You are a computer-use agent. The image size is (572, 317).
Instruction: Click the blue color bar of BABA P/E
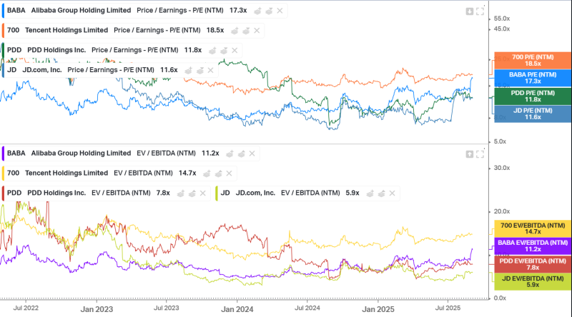tap(4, 11)
